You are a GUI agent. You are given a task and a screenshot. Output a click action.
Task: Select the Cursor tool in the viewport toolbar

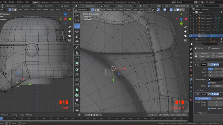click(77, 20)
